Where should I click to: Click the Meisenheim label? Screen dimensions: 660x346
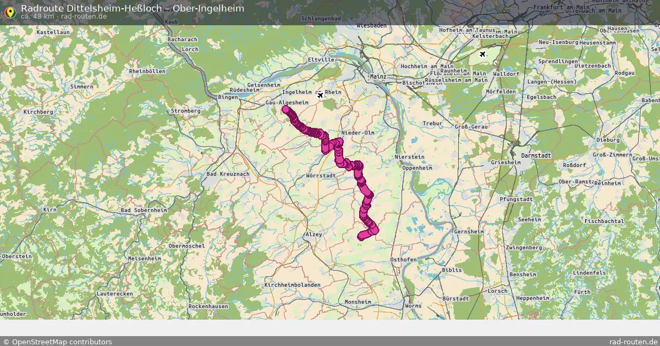(144, 258)
